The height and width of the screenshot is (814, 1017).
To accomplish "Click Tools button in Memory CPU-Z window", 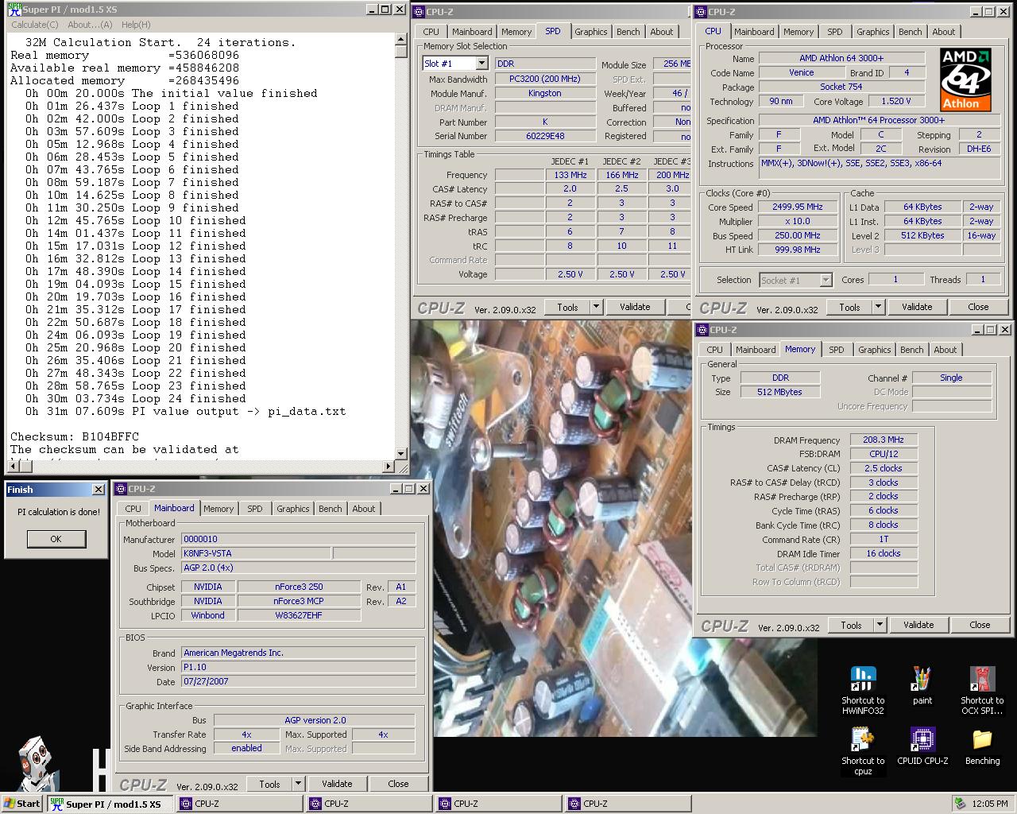I will [851, 625].
